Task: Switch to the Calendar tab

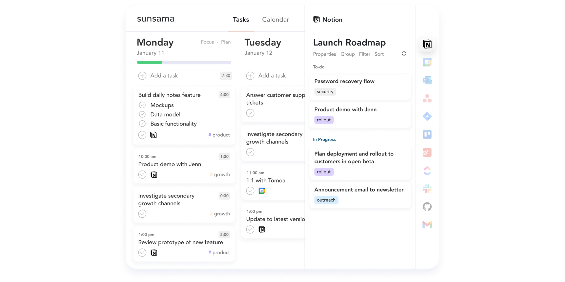Action: click(275, 19)
